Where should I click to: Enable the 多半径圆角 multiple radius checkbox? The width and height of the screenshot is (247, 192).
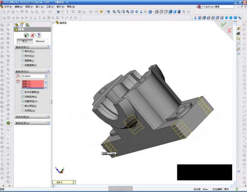(23, 92)
